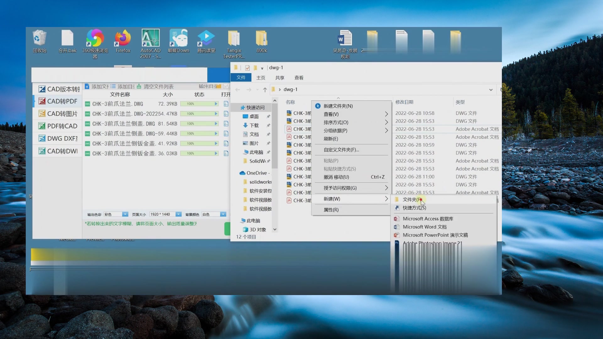The width and height of the screenshot is (603, 339).
Task: Choose Microsoft Access 数据库 in the 新建 submenu
Action: 444,219
